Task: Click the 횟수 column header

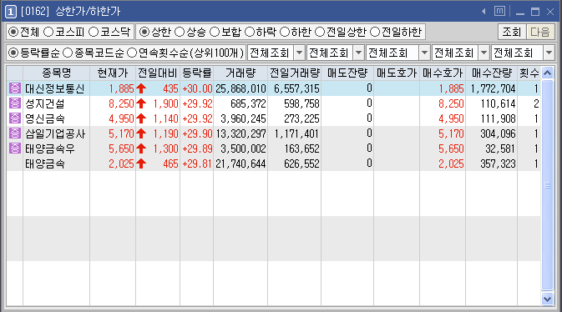Action: point(529,73)
